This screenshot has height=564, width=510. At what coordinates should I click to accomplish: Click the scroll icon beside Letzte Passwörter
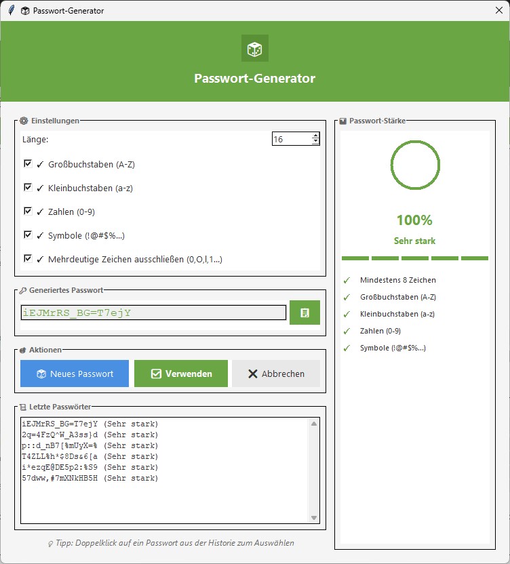23,407
